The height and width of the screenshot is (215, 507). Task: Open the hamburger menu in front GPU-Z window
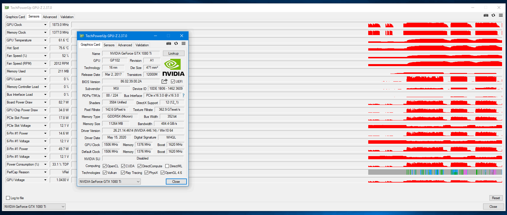click(183, 43)
